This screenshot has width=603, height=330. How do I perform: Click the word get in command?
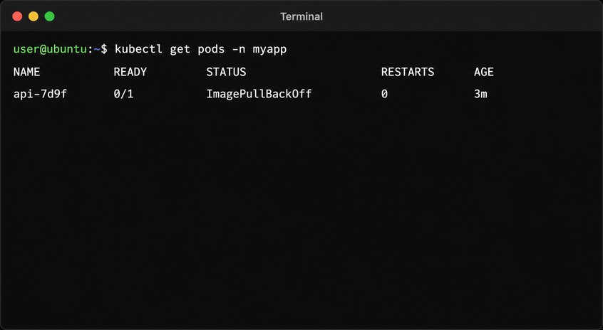click(x=180, y=50)
